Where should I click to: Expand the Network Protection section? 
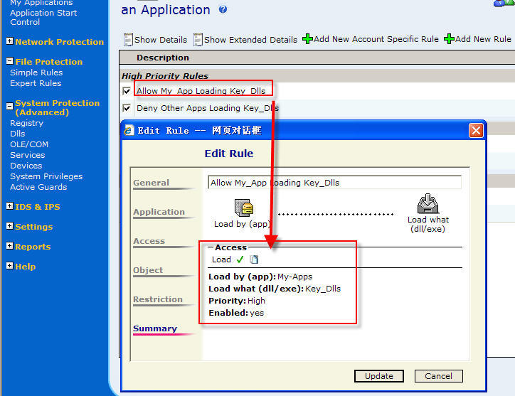pyautogui.click(x=10, y=41)
